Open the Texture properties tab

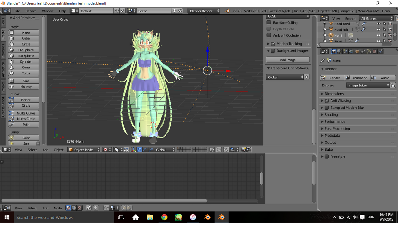pos(374,51)
